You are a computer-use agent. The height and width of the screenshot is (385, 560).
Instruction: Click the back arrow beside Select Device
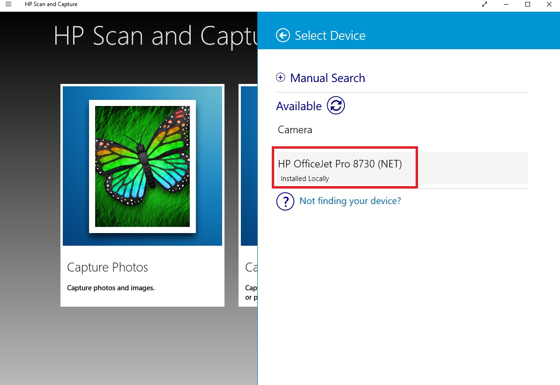[283, 35]
